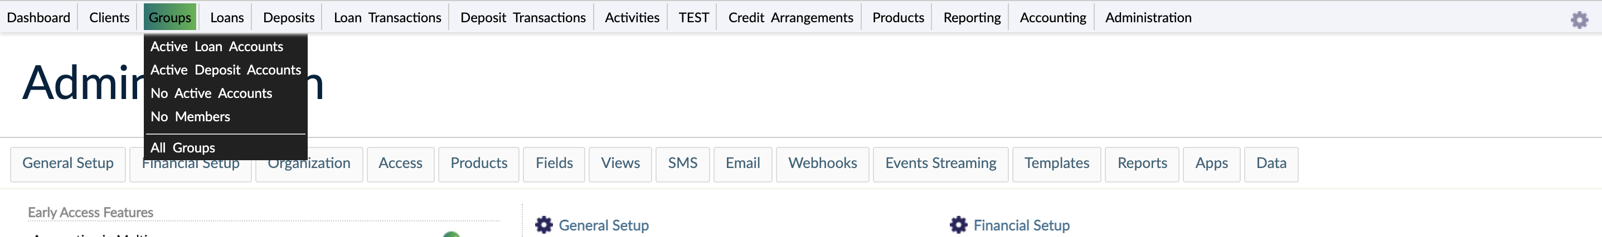The width and height of the screenshot is (1602, 237).
Task: Switch to the Access tab
Action: (400, 163)
